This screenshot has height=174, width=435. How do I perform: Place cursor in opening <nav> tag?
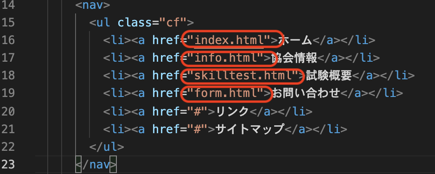pyautogui.click(x=93, y=6)
